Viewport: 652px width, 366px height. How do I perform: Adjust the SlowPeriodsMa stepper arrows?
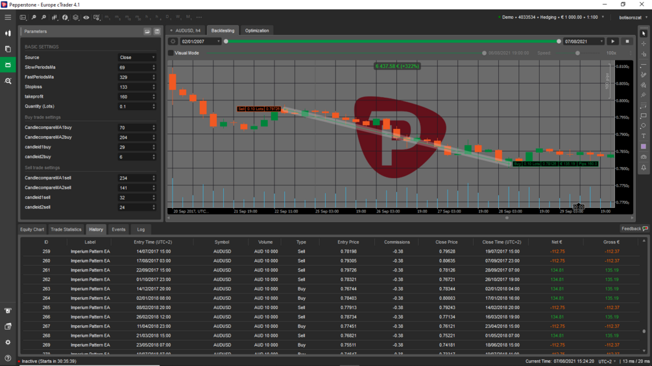click(154, 67)
